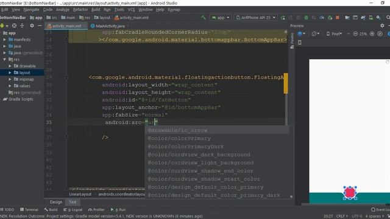The width and height of the screenshot is (390, 219).
Task: Zoom out the layout preview
Action: 355,34
